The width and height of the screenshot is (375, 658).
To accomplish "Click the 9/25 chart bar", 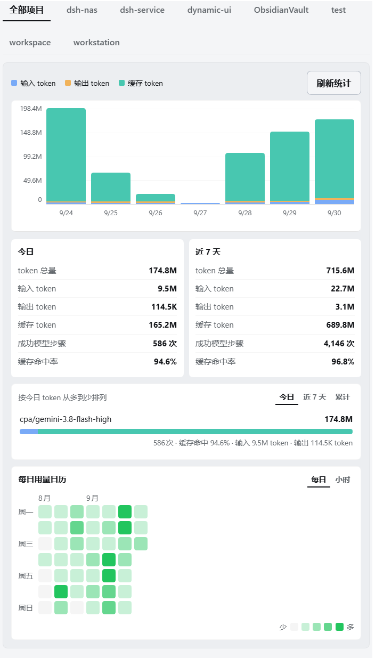I will 111,188.
